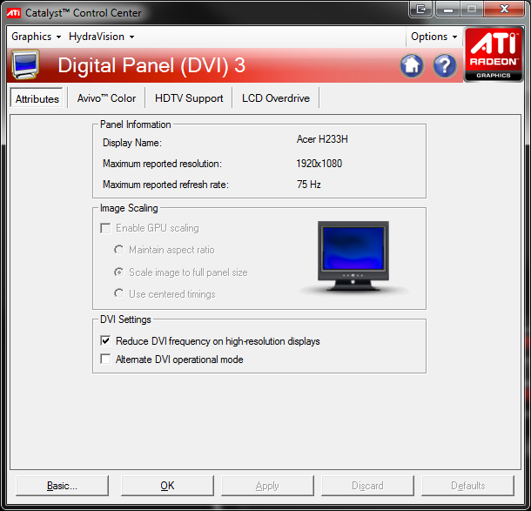Tick the Enable GPU scaling checkbox
The image size is (531, 511).
point(106,228)
